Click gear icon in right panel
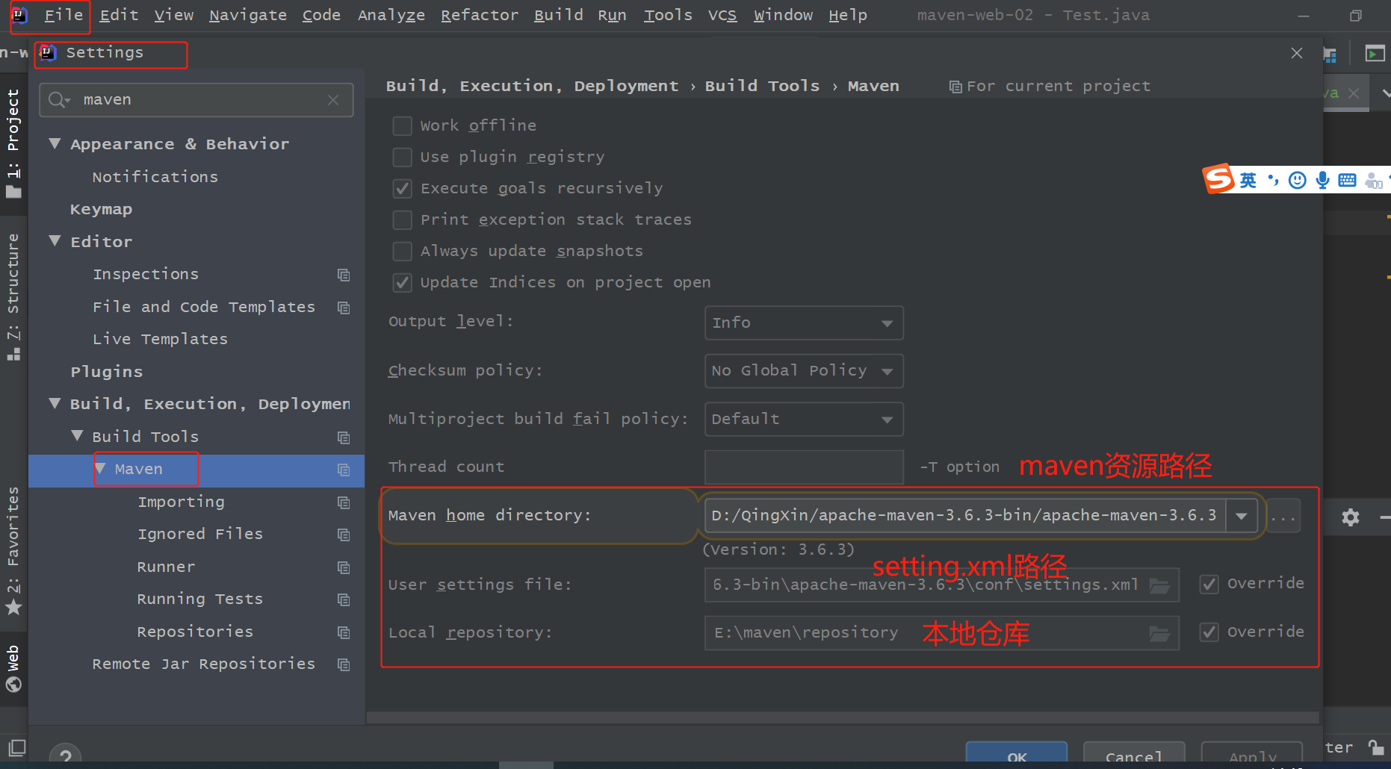Screen dimensions: 1391x769 pos(1350,517)
